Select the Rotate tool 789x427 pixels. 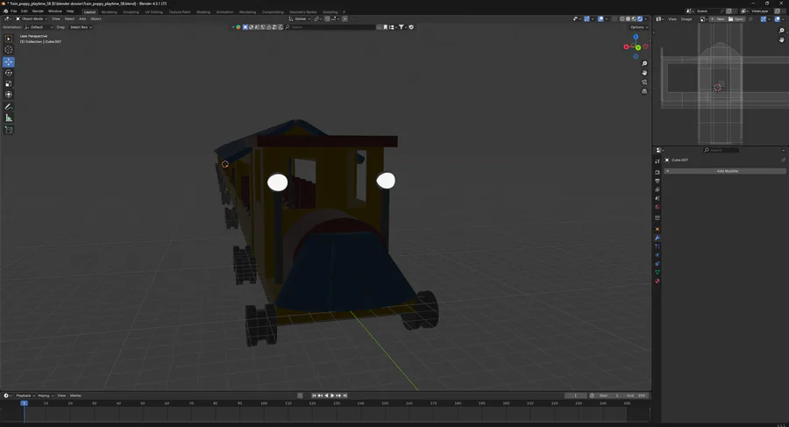9,73
